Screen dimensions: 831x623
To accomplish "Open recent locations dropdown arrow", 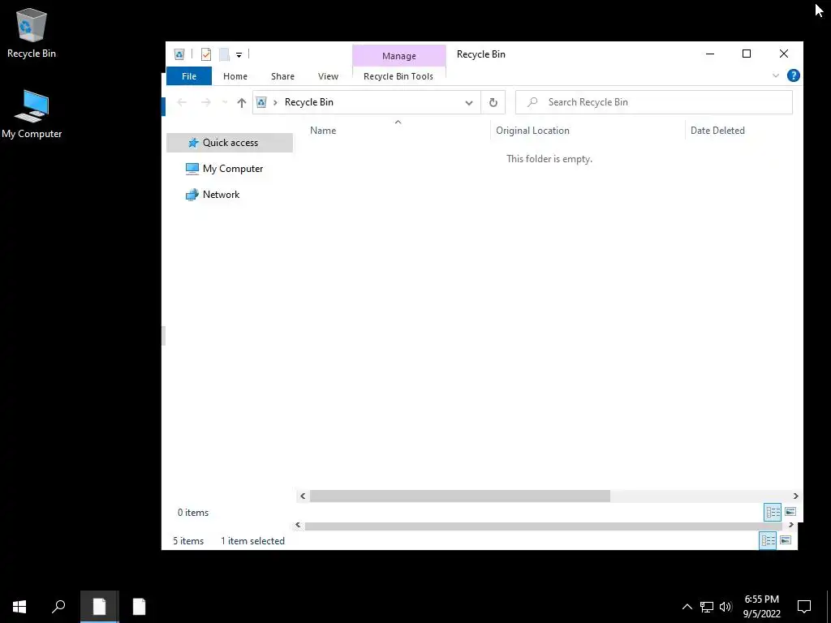I will coord(225,102).
